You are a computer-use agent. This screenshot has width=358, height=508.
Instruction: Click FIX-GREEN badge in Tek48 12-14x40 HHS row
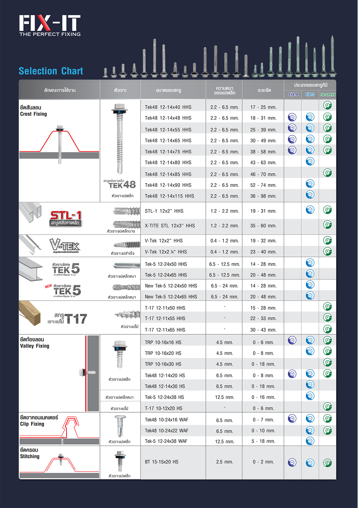327,106
